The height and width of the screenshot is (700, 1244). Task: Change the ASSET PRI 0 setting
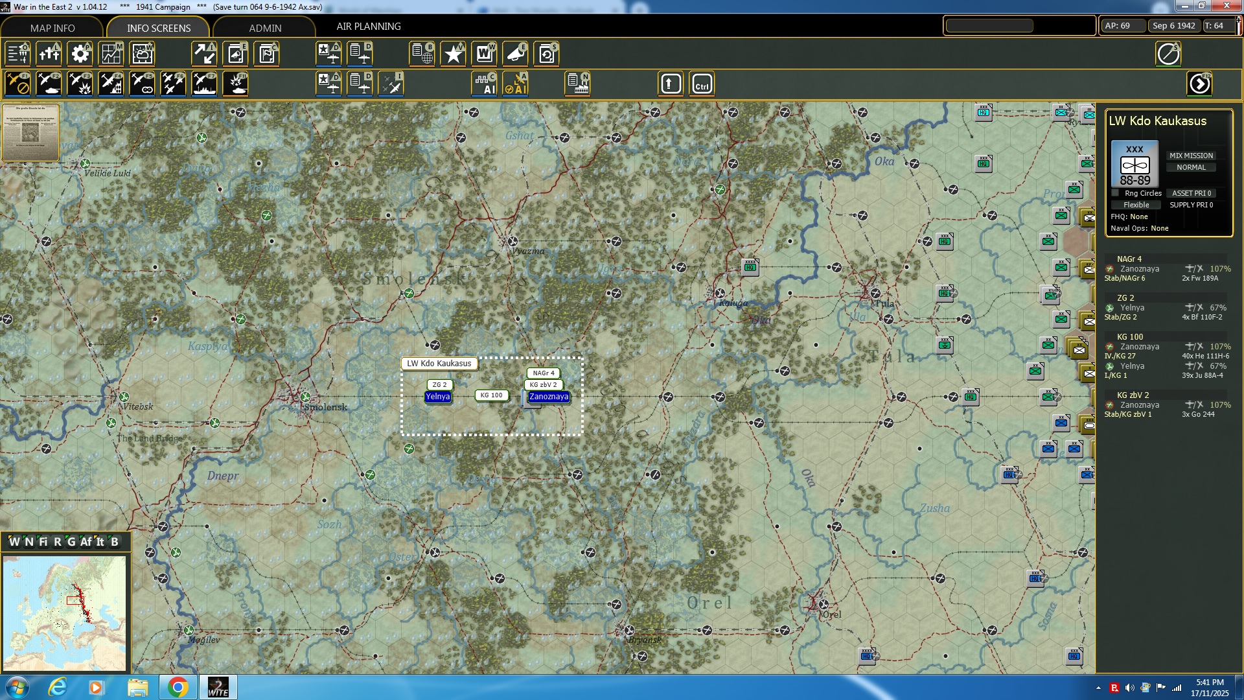(1191, 193)
